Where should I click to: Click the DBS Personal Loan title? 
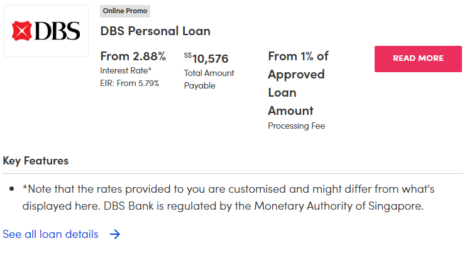155,31
